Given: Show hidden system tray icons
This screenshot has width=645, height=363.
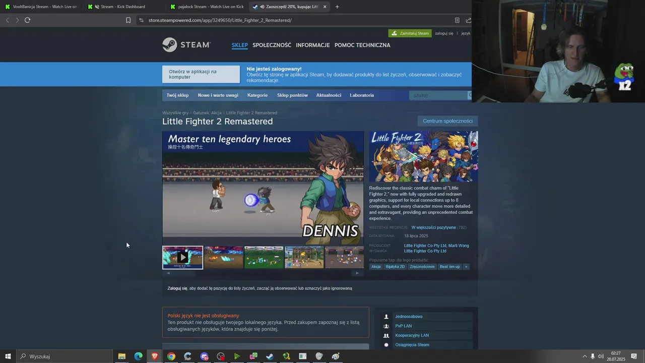Looking at the screenshot, I should [x=585, y=356].
